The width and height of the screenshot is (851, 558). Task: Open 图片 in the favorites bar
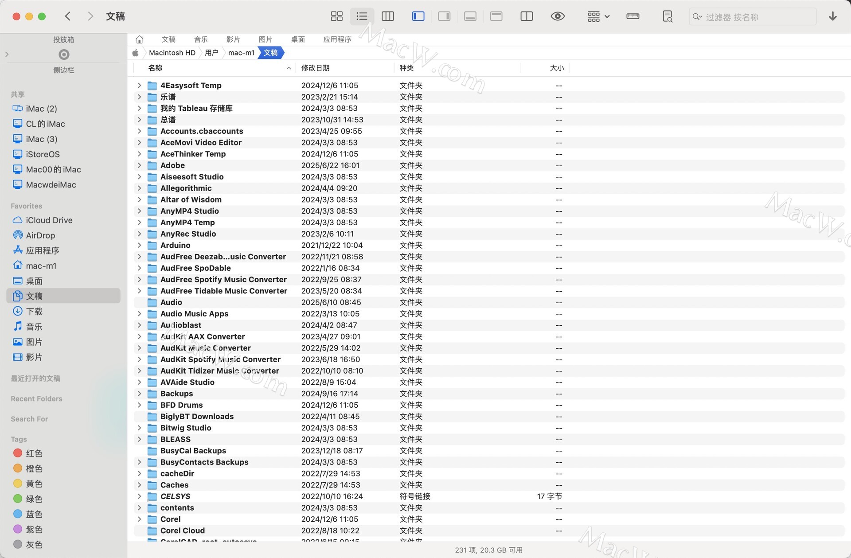265,39
